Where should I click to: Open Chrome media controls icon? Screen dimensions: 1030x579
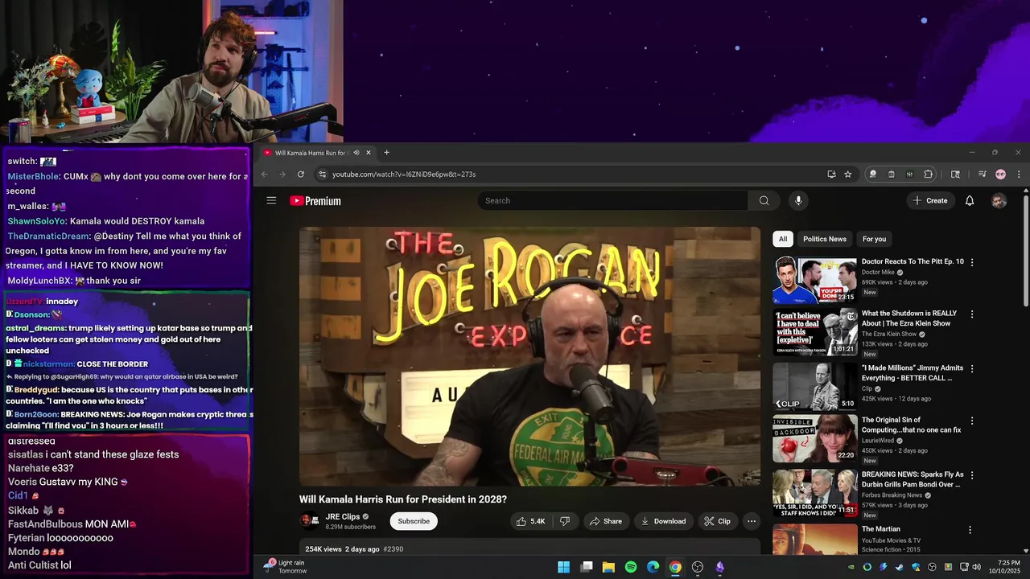[x=982, y=175]
